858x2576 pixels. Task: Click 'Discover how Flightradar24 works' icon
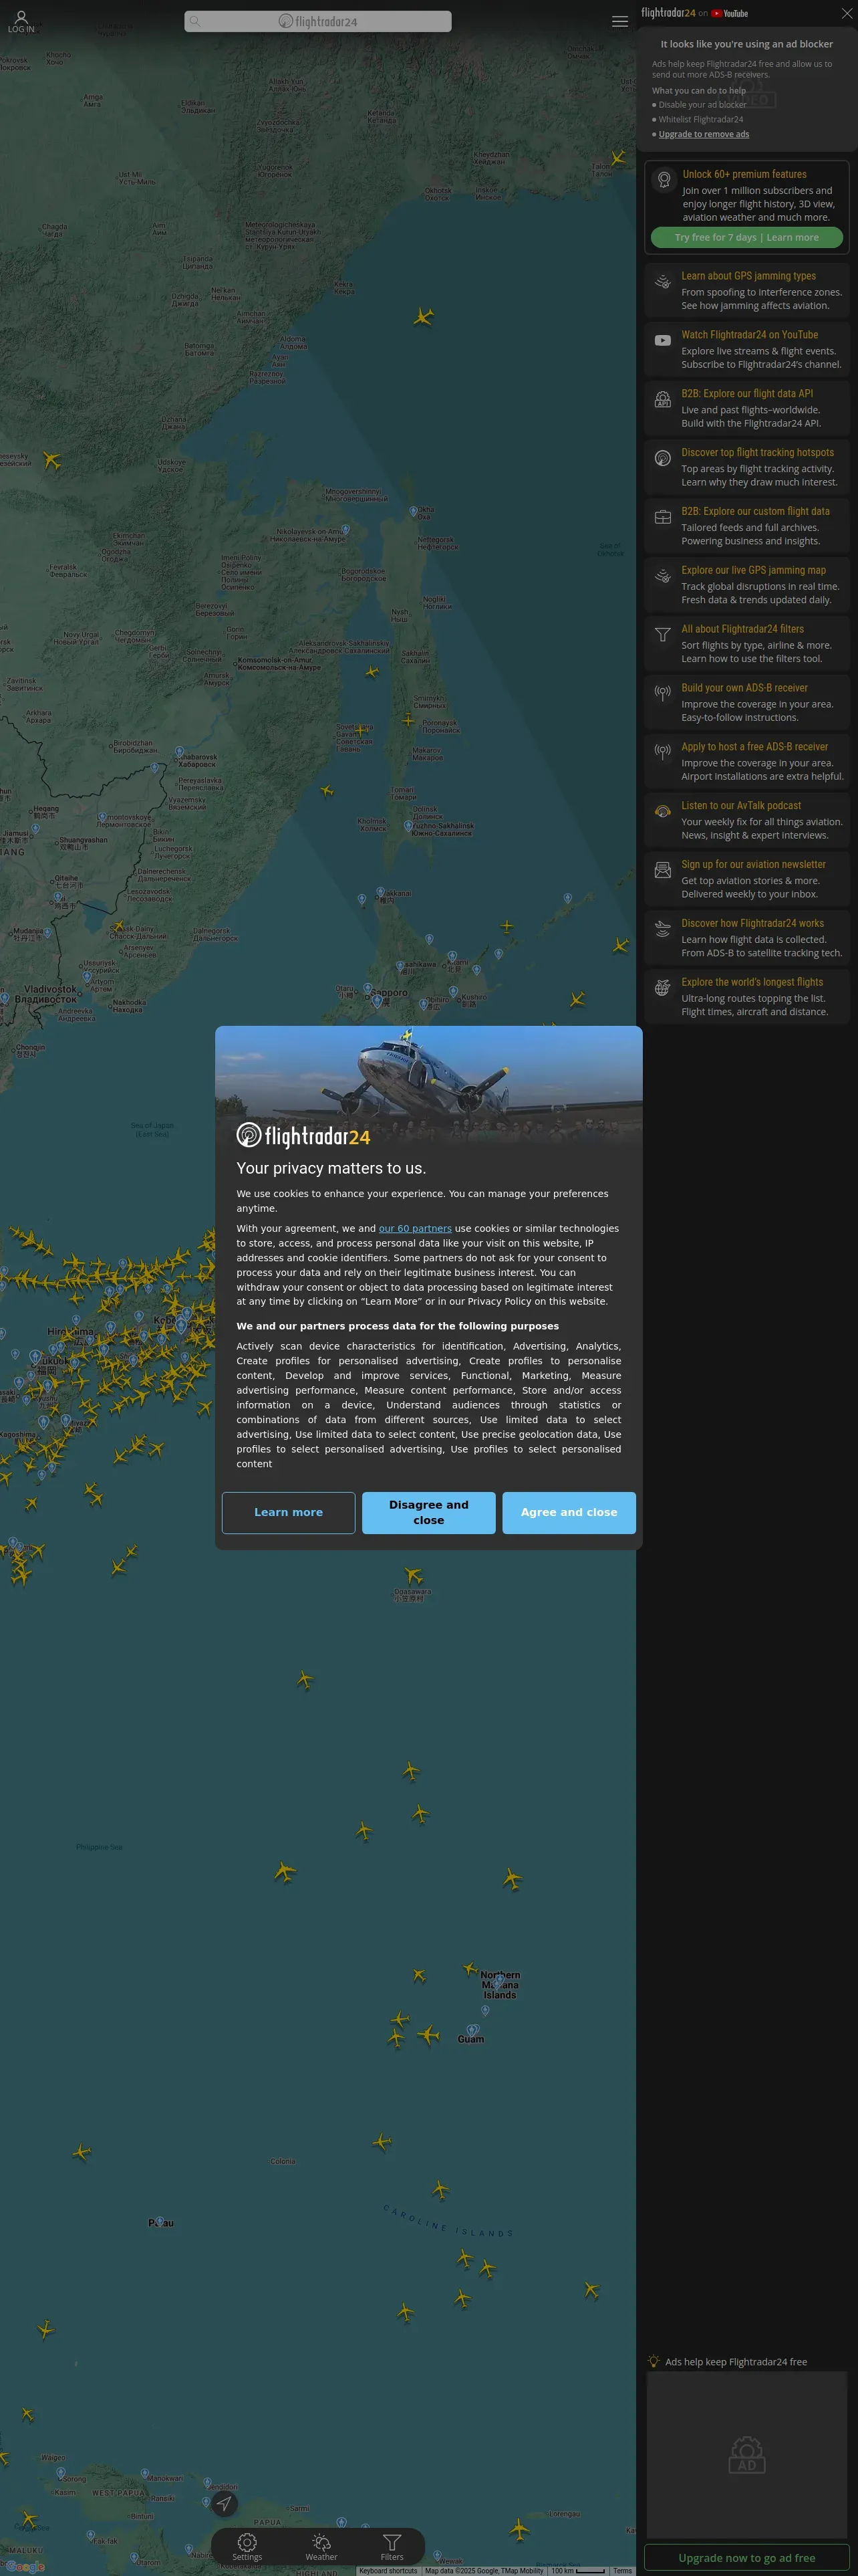pyautogui.click(x=662, y=929)
